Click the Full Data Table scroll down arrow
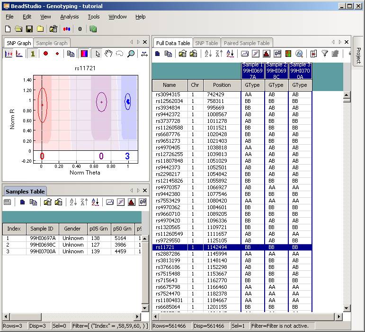 tap(347, 308)
